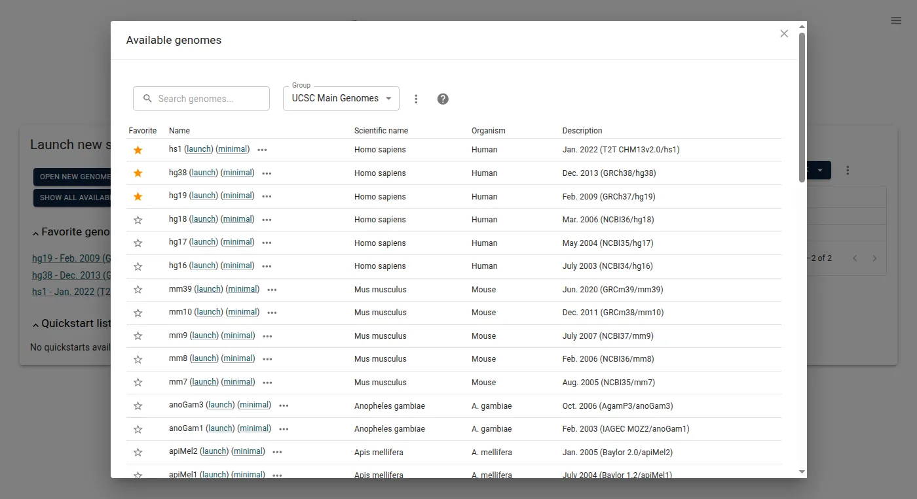Favorite the hg16 genome star
The width and height of the screenshot is (917, 499).
(x=138, y=266)
